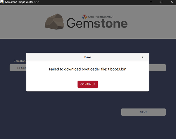This screenshot has height=139, width=176.
Task: Maximize the Gemstone Image Writer window
Action: click(x=161, y=2)
